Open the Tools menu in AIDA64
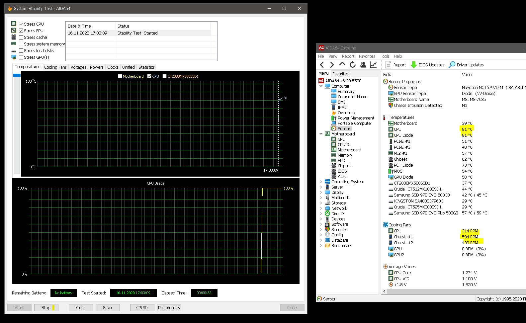Viewport: 526px width, 323px height. (385, 56)
